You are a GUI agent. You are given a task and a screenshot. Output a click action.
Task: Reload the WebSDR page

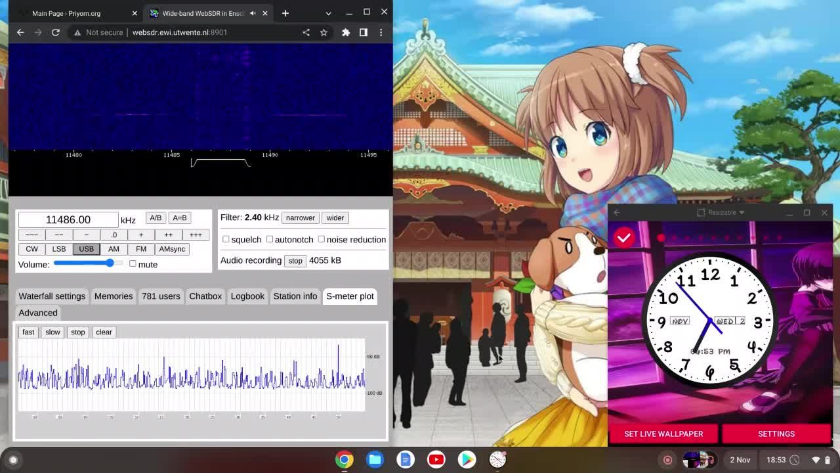(x=56, y=32)
